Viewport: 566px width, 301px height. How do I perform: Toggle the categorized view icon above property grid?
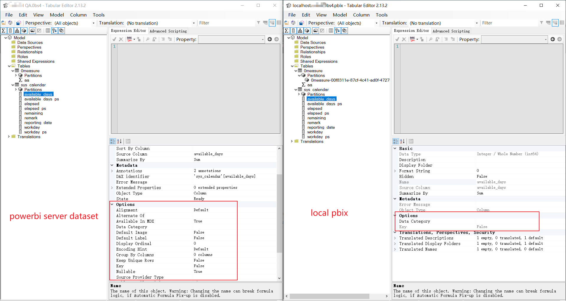tap(112, 141)
